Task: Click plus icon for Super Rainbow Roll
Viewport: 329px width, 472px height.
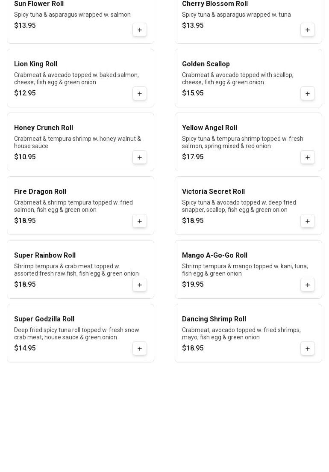Action: [140, 285]
